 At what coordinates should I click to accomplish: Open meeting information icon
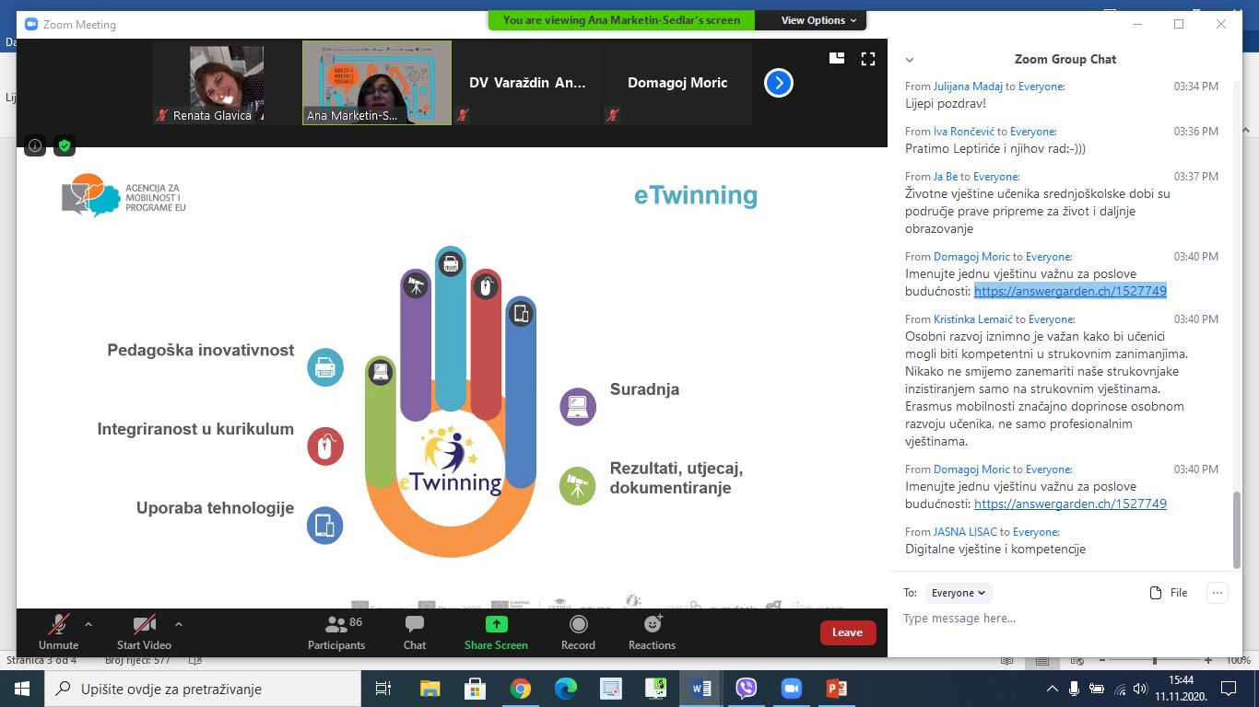(x=35, y=145)
